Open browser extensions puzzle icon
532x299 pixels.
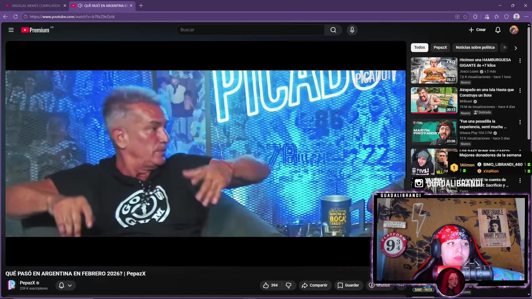click(x=475, y=17)
